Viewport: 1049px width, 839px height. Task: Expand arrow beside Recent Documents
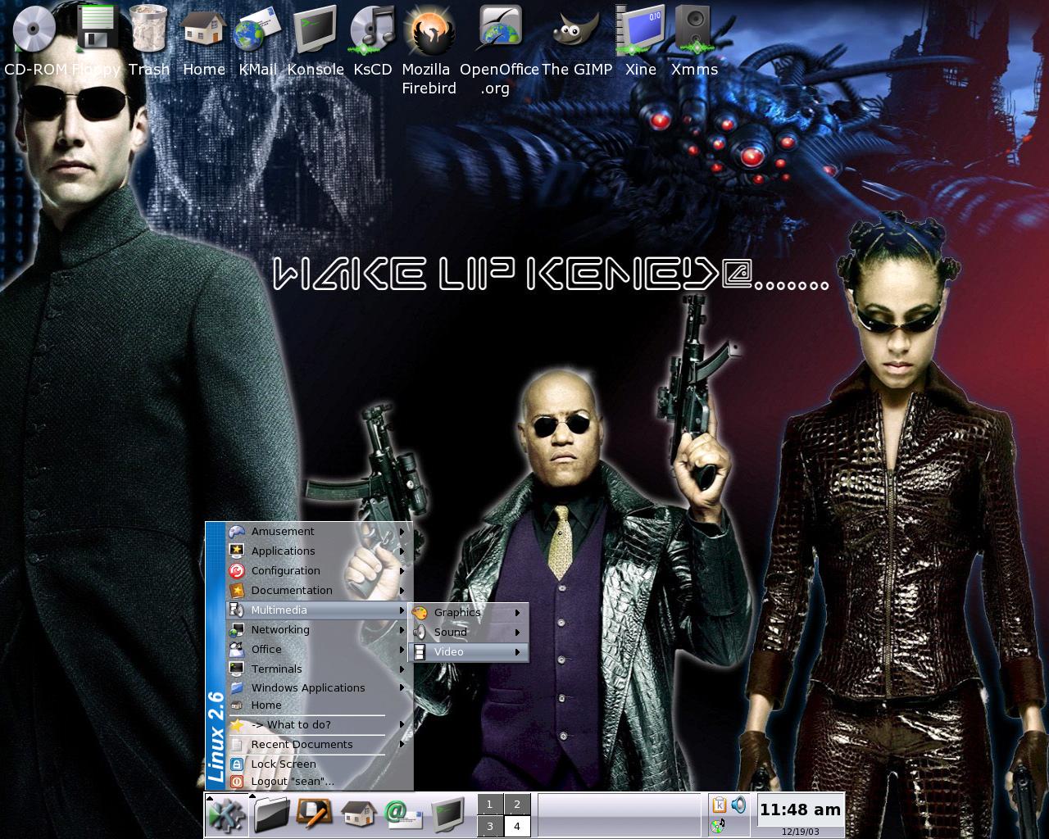point(402,745)
